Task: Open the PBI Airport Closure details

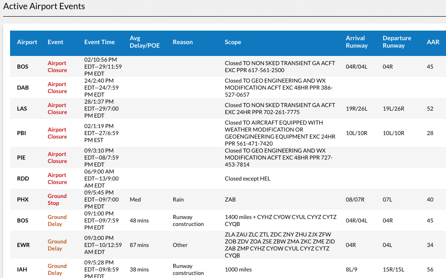Action: 57,133
